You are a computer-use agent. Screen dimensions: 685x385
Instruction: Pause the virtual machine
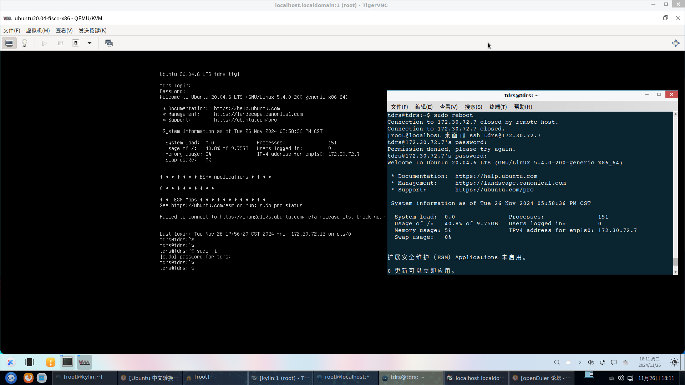pos(60,43)
